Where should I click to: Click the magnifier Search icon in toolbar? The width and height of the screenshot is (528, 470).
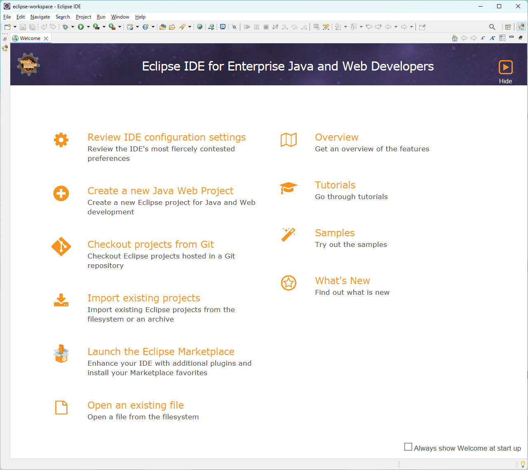(x=492, y=27)
